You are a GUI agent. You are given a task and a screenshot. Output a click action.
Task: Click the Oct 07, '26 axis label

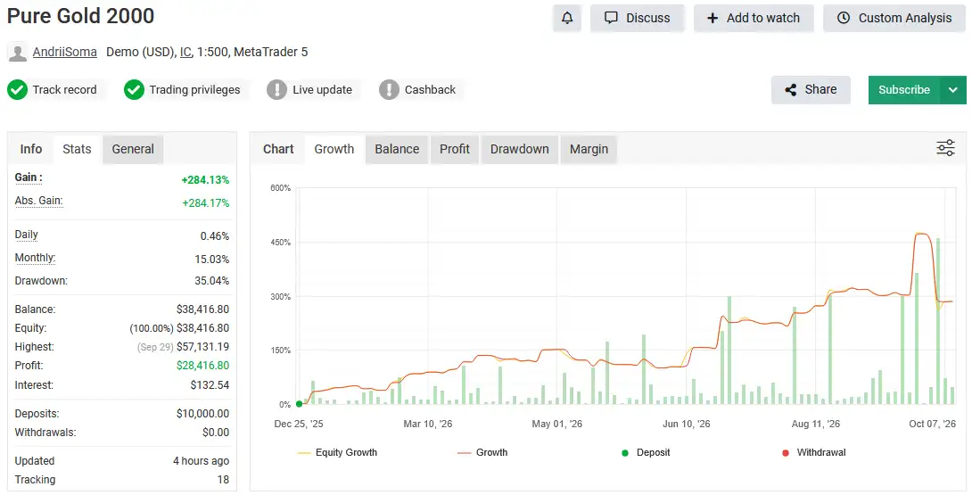coord(933,424)
